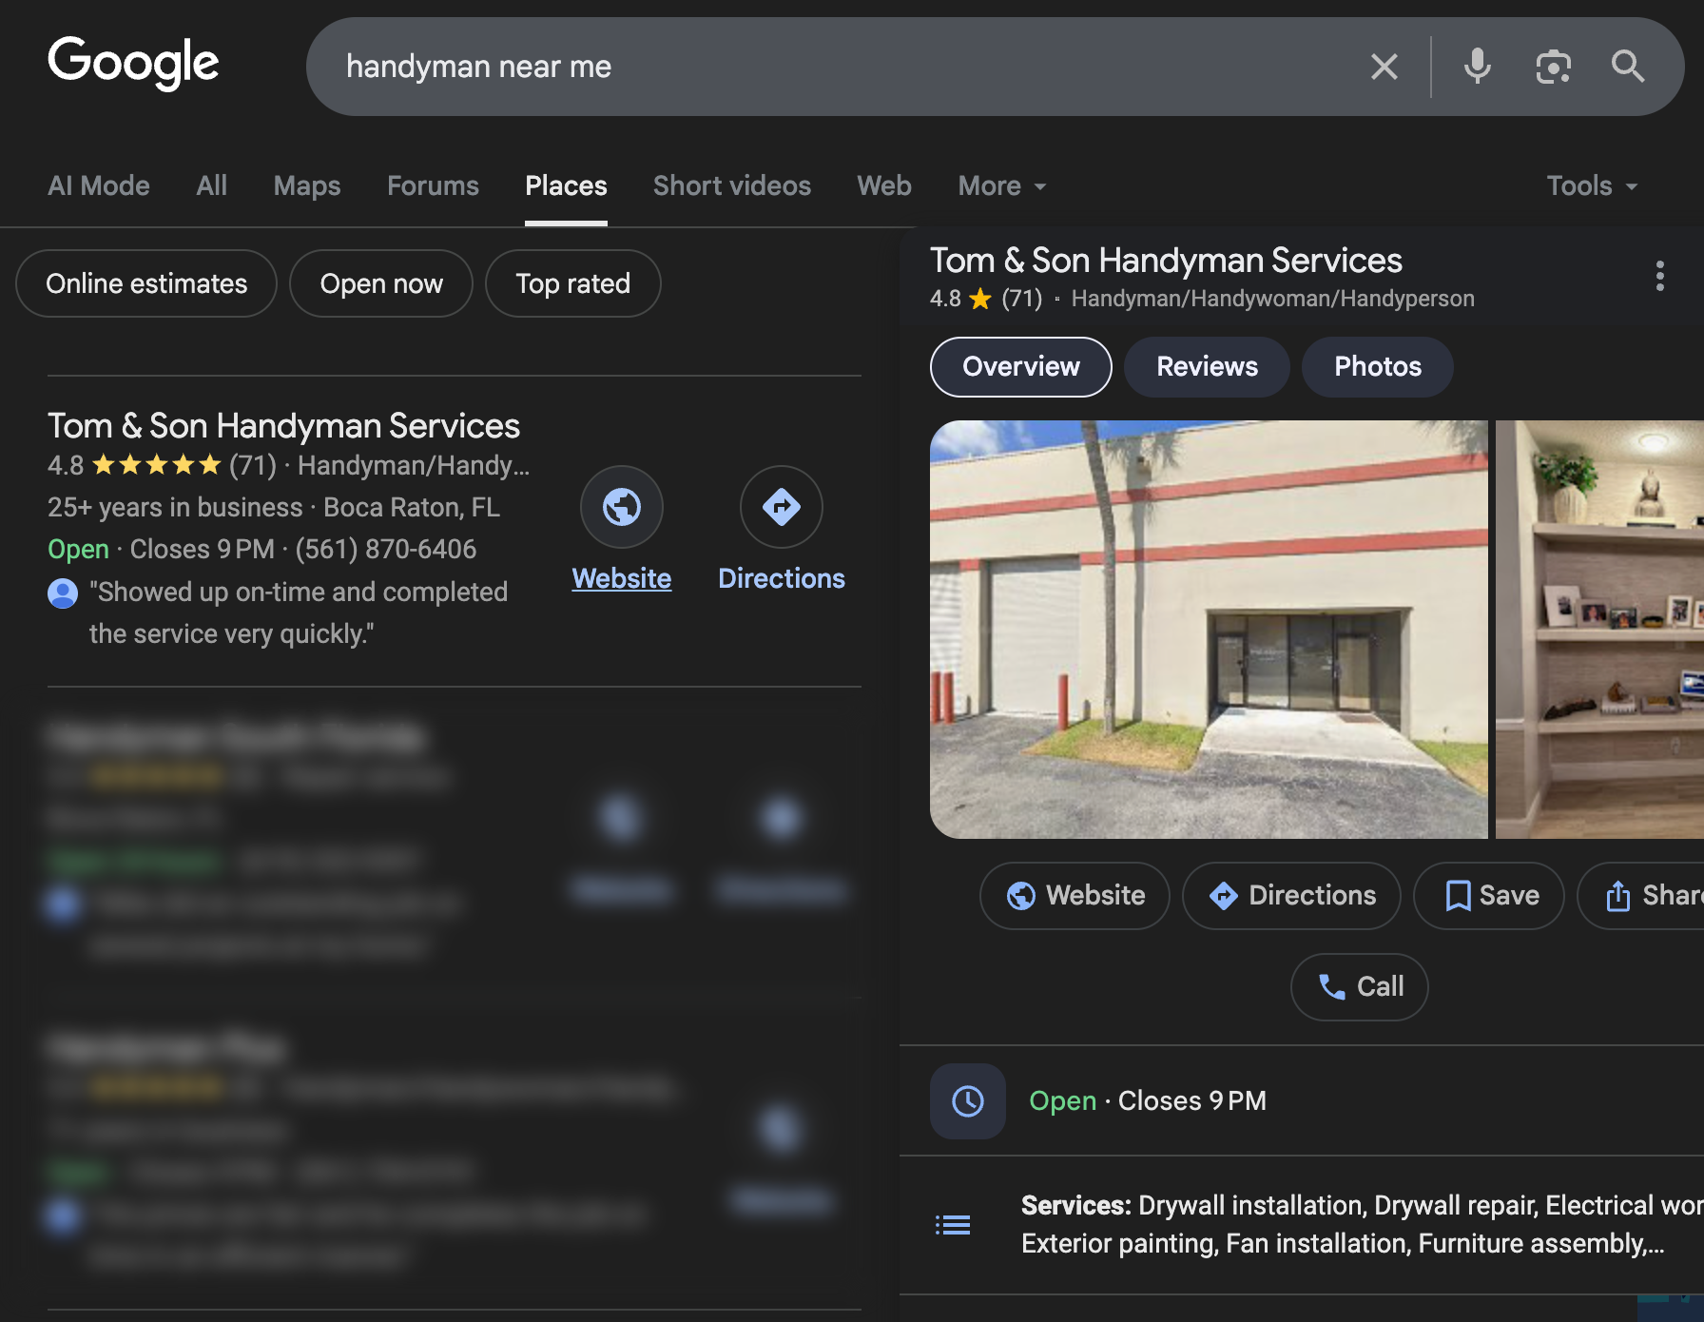
Task: Click "25+ years in business · Boca Raton, FL"
Action: (274, 508)
